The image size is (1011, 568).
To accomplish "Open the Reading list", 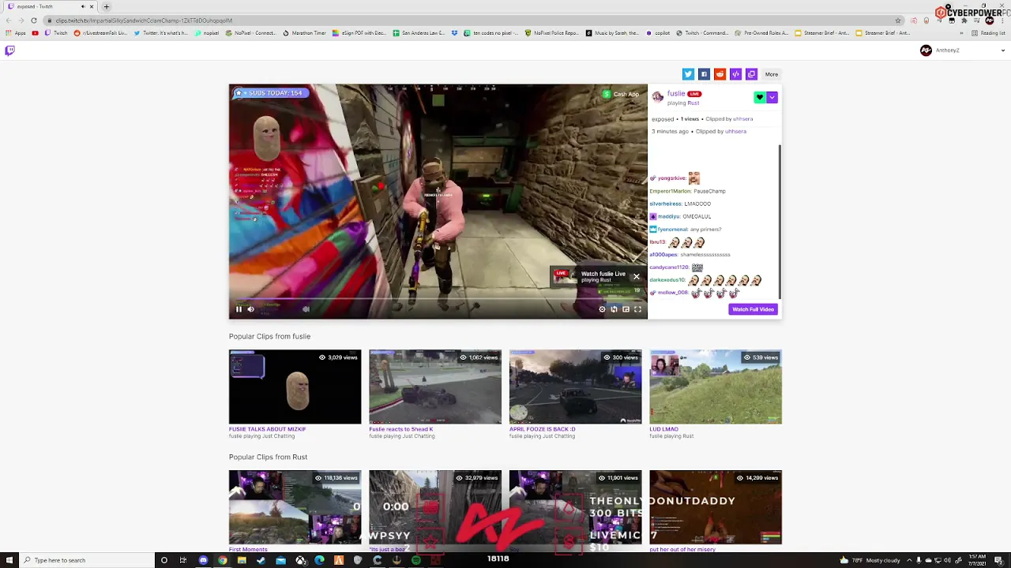I will [x=989, y=33].
